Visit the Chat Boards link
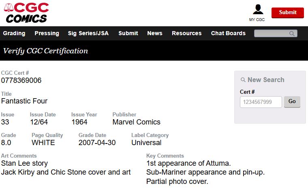308x194 pixels. pos(228,33)
